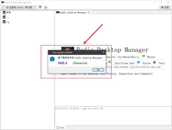Open the Changelog link
Viewport: 172px width, 130px height.
[x=80, y=63]
